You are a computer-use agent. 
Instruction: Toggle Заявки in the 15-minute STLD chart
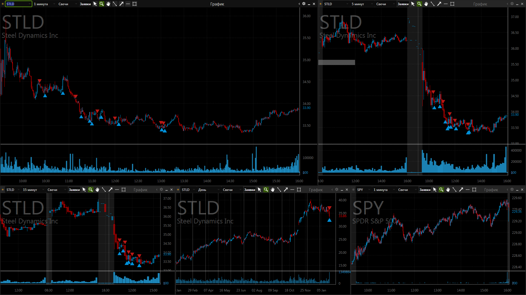point(74,190)
